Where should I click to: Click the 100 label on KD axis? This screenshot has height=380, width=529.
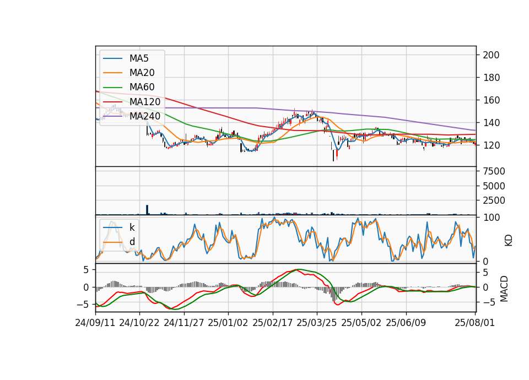[x=491, y=218]
